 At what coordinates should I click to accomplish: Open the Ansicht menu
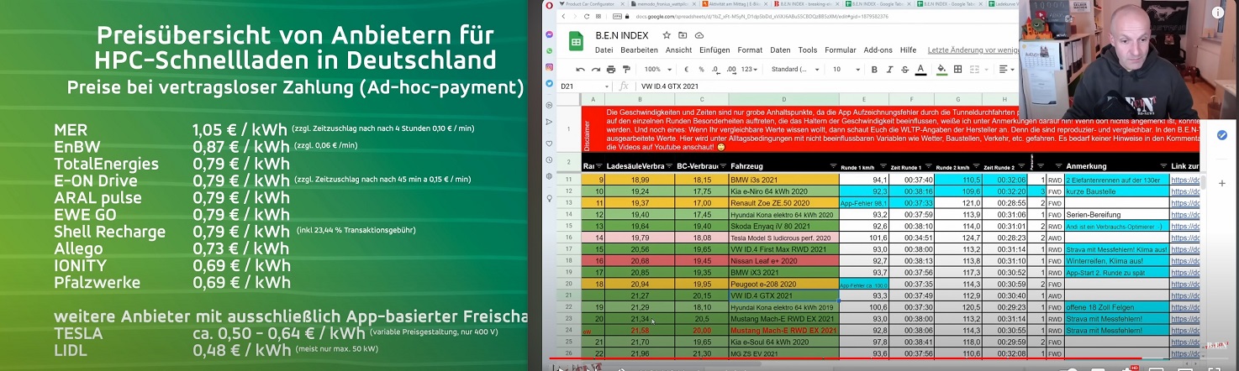click(x=679, y=50)
